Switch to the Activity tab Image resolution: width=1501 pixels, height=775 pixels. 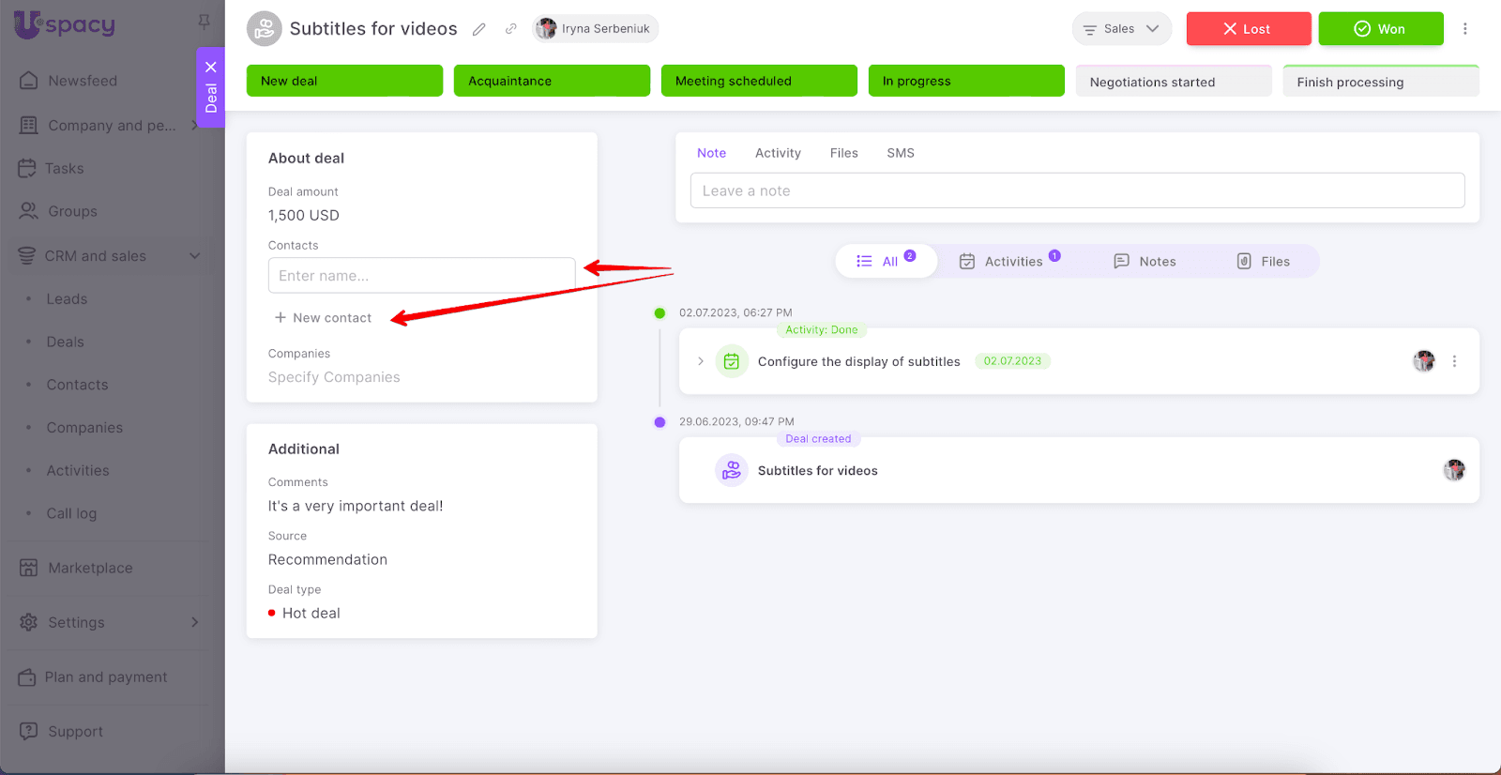(x=778, y=153)
